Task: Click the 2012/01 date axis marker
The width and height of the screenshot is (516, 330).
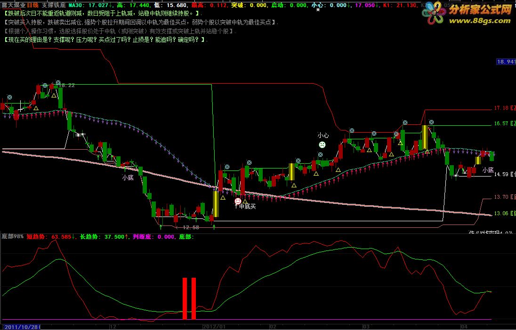Action: point(214,327)
